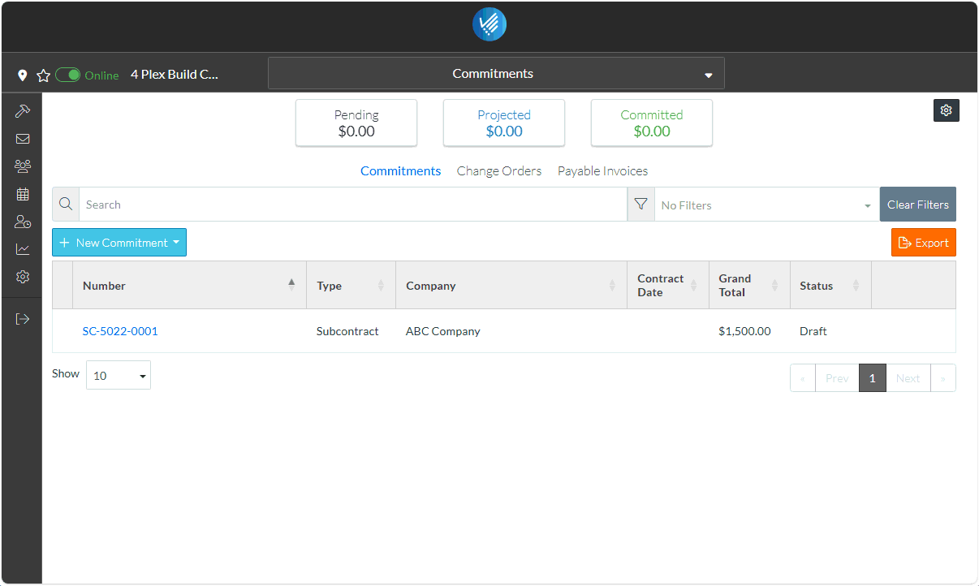Image resolution: width=979 pixels, height=586 pixels.
Task: Click the Prev pagination button
Action: click(x=837, y=378)
